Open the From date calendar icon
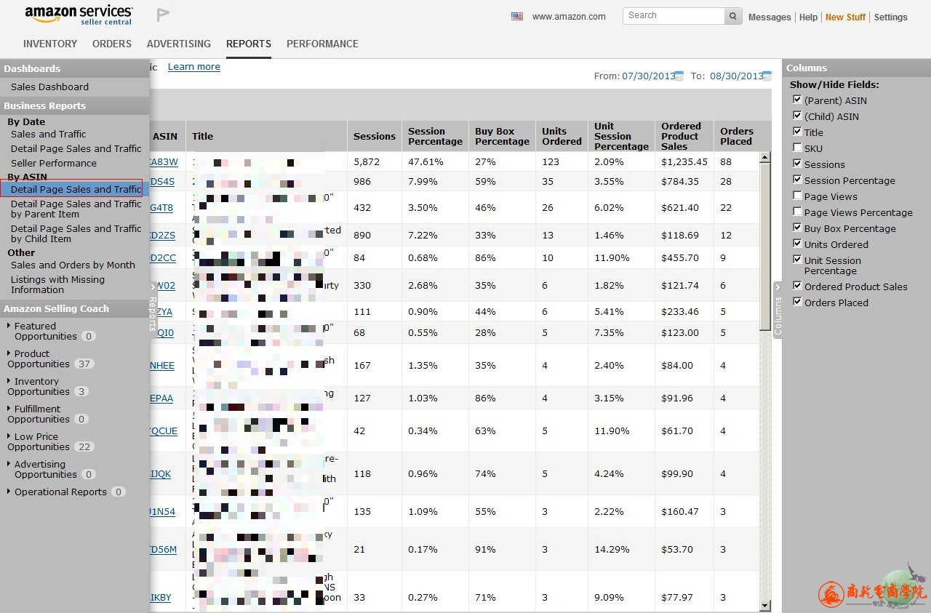Viewport: 931px width, 613px height. [x=679, y=76]
